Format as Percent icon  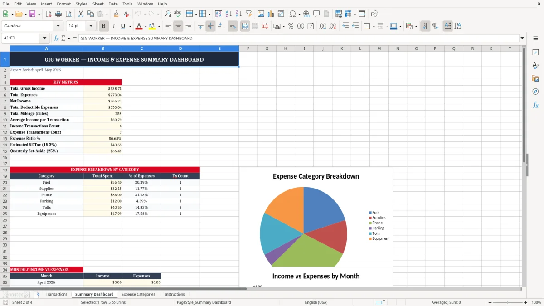pyautogui.click(x=291, y=26)
